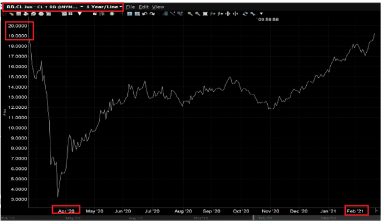Click the refresh chart icon
This screenshot has width=383, height=222.
click(245, 14)
